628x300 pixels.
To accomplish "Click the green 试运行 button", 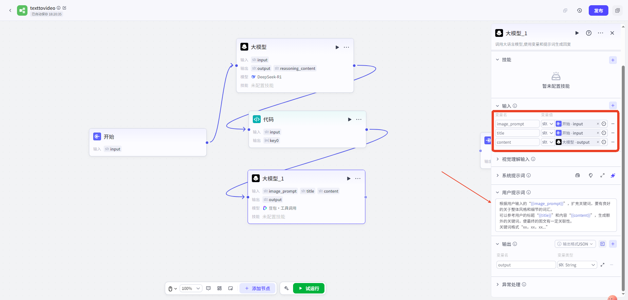I will click(x=308, y=288).
